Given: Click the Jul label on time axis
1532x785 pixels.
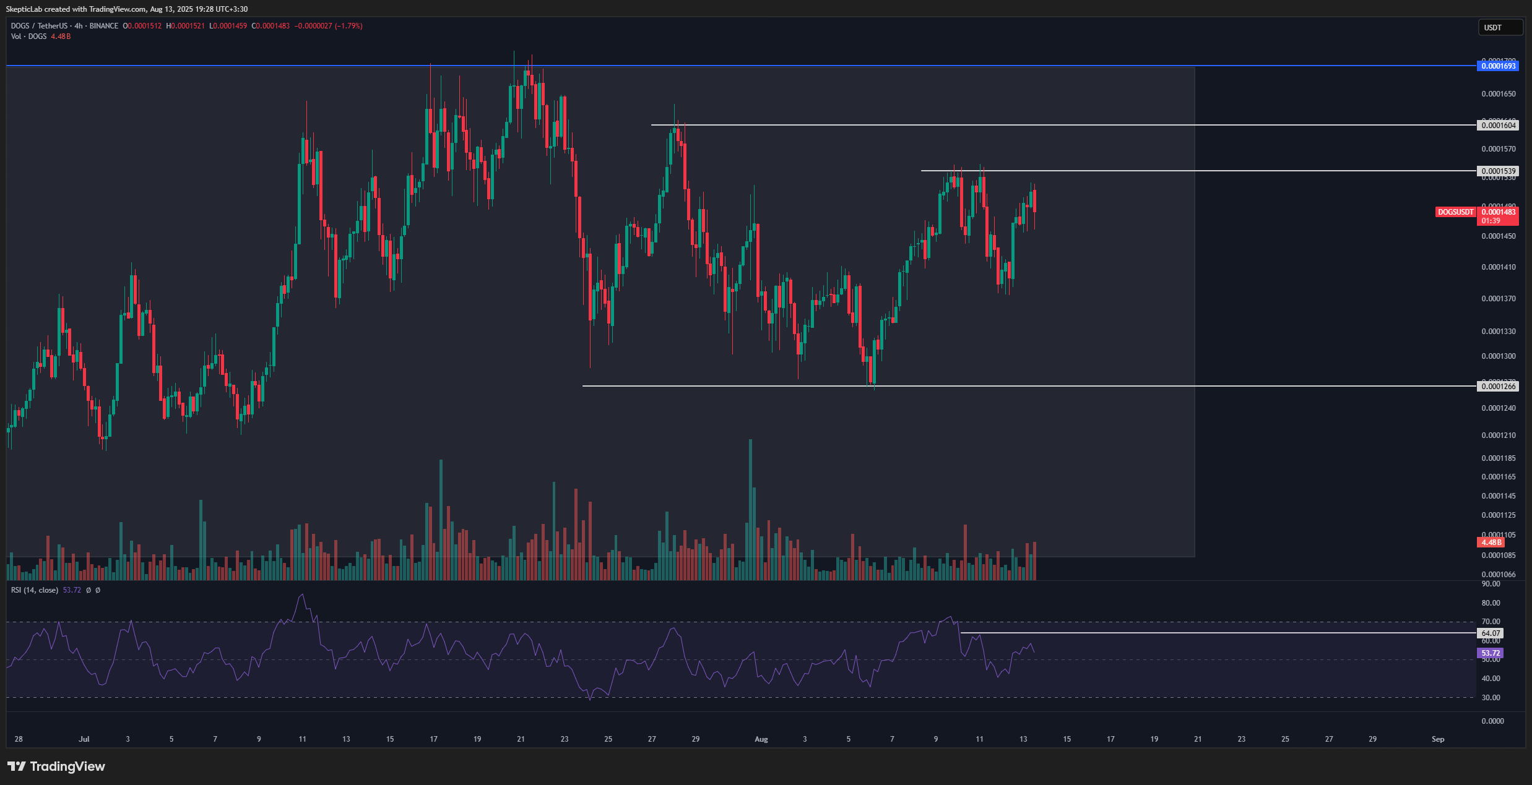Looking at the screenshot, I should [84, 739].
